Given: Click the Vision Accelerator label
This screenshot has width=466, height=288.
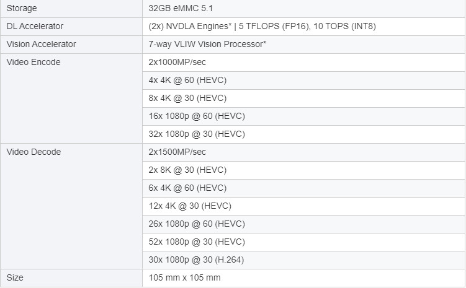Looking at the screenshot, I should [x=41, y=45].
